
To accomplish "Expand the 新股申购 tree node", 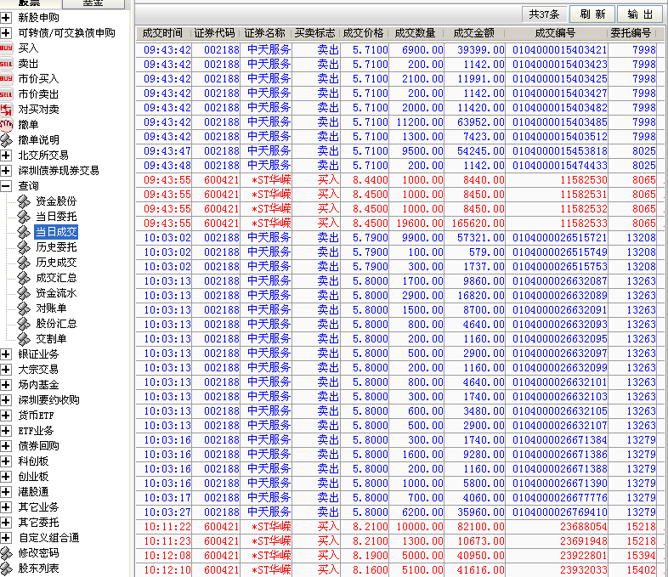I will pos(6,18).
